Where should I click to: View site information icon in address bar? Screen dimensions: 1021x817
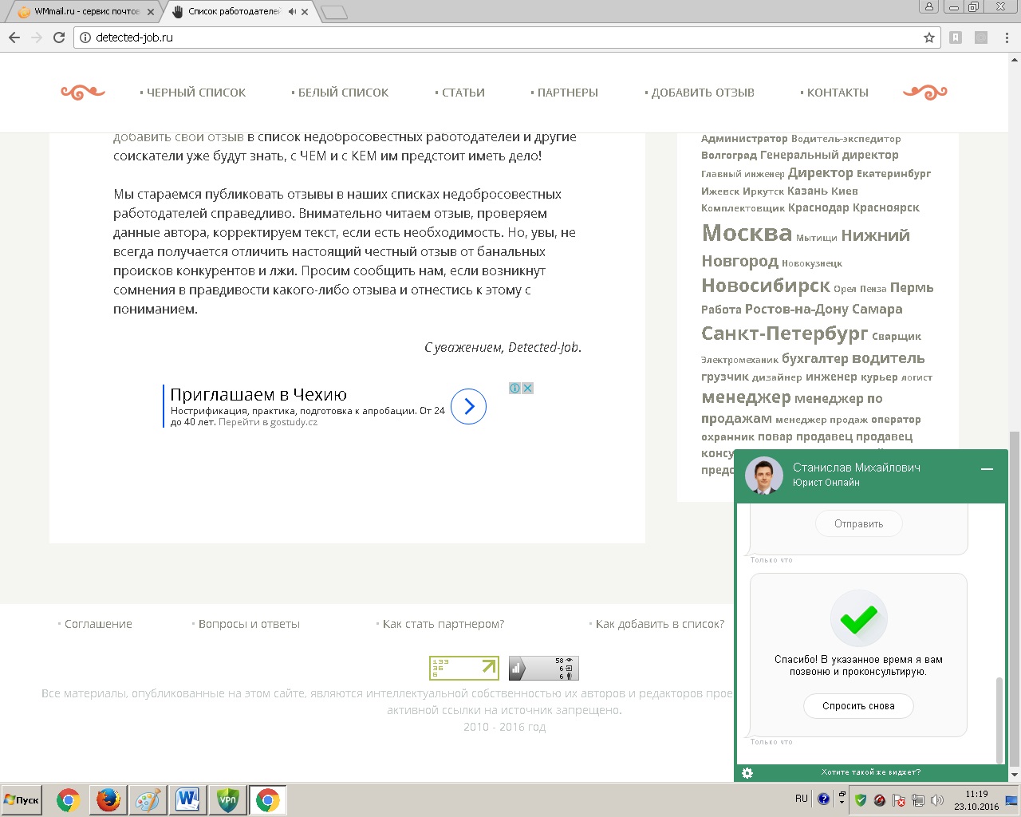coord(85,37)
